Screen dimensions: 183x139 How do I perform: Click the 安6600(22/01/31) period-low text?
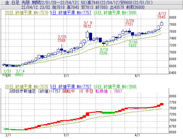(136, 3)
